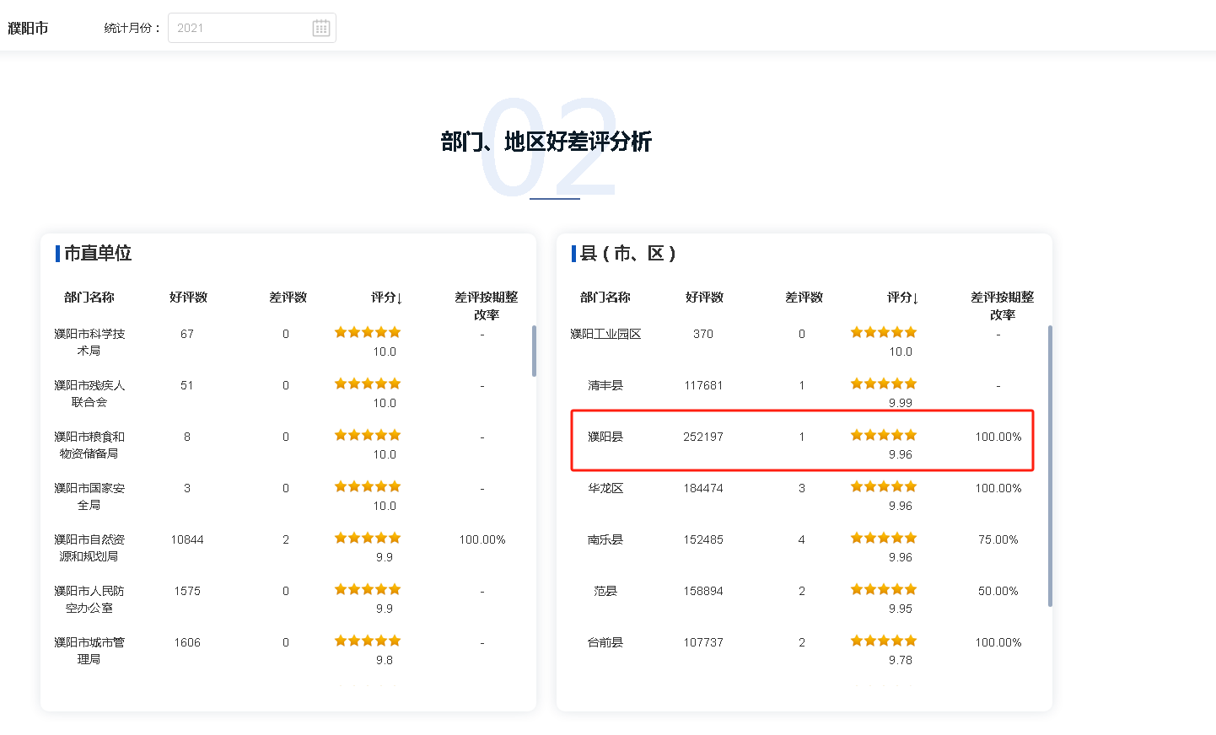Click star rating for 濮阳市城市管理局
The height and width of the screenshot is (735, 1216).
pyautogui.click(x=368, y=641)
